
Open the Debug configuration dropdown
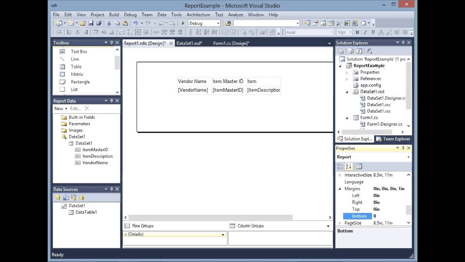[x=218, y=23]
